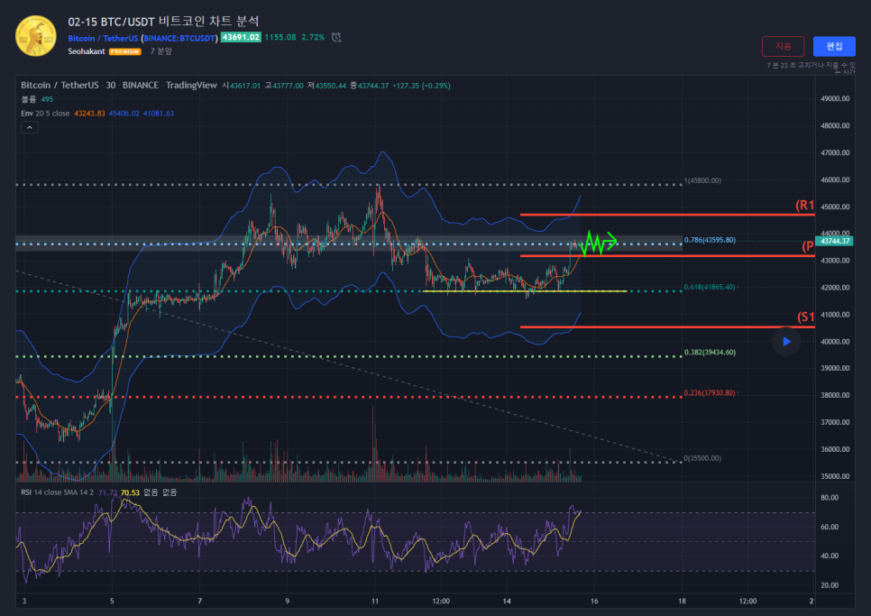The height and width of the screenshot is (616, 871).
Task: Select the red R1 resistance line label
Action: (804, 206)
